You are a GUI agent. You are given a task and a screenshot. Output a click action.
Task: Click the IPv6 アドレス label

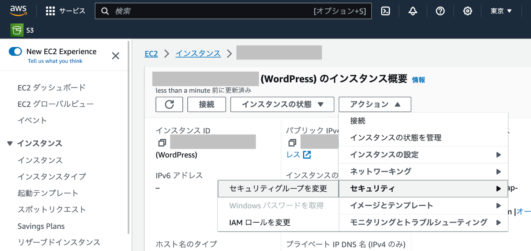click(x=179, y=176)
